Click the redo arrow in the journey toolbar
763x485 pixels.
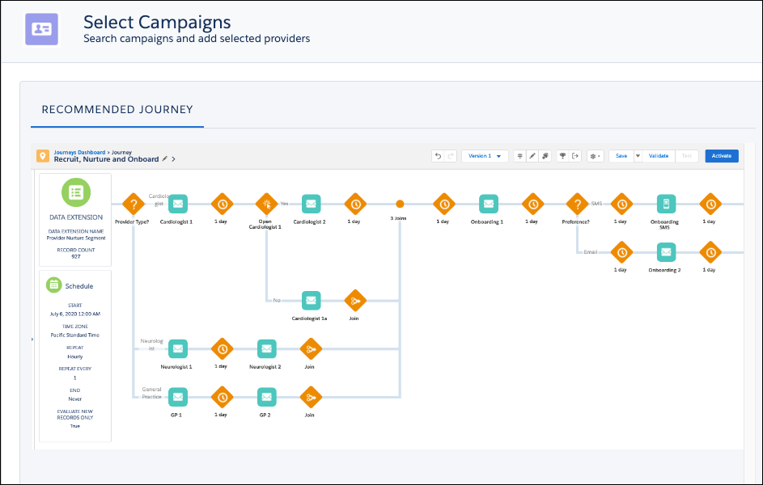tap(451, 156)
